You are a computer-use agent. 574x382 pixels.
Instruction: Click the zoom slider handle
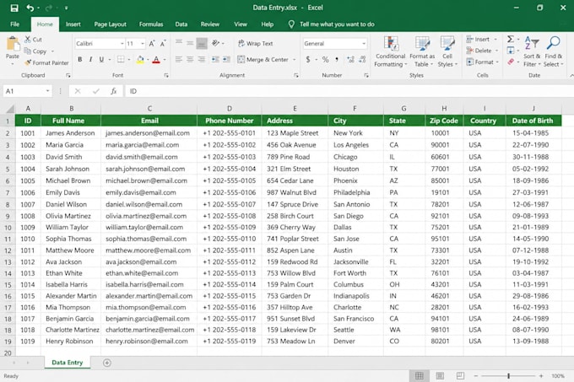(x=508, y=376)
